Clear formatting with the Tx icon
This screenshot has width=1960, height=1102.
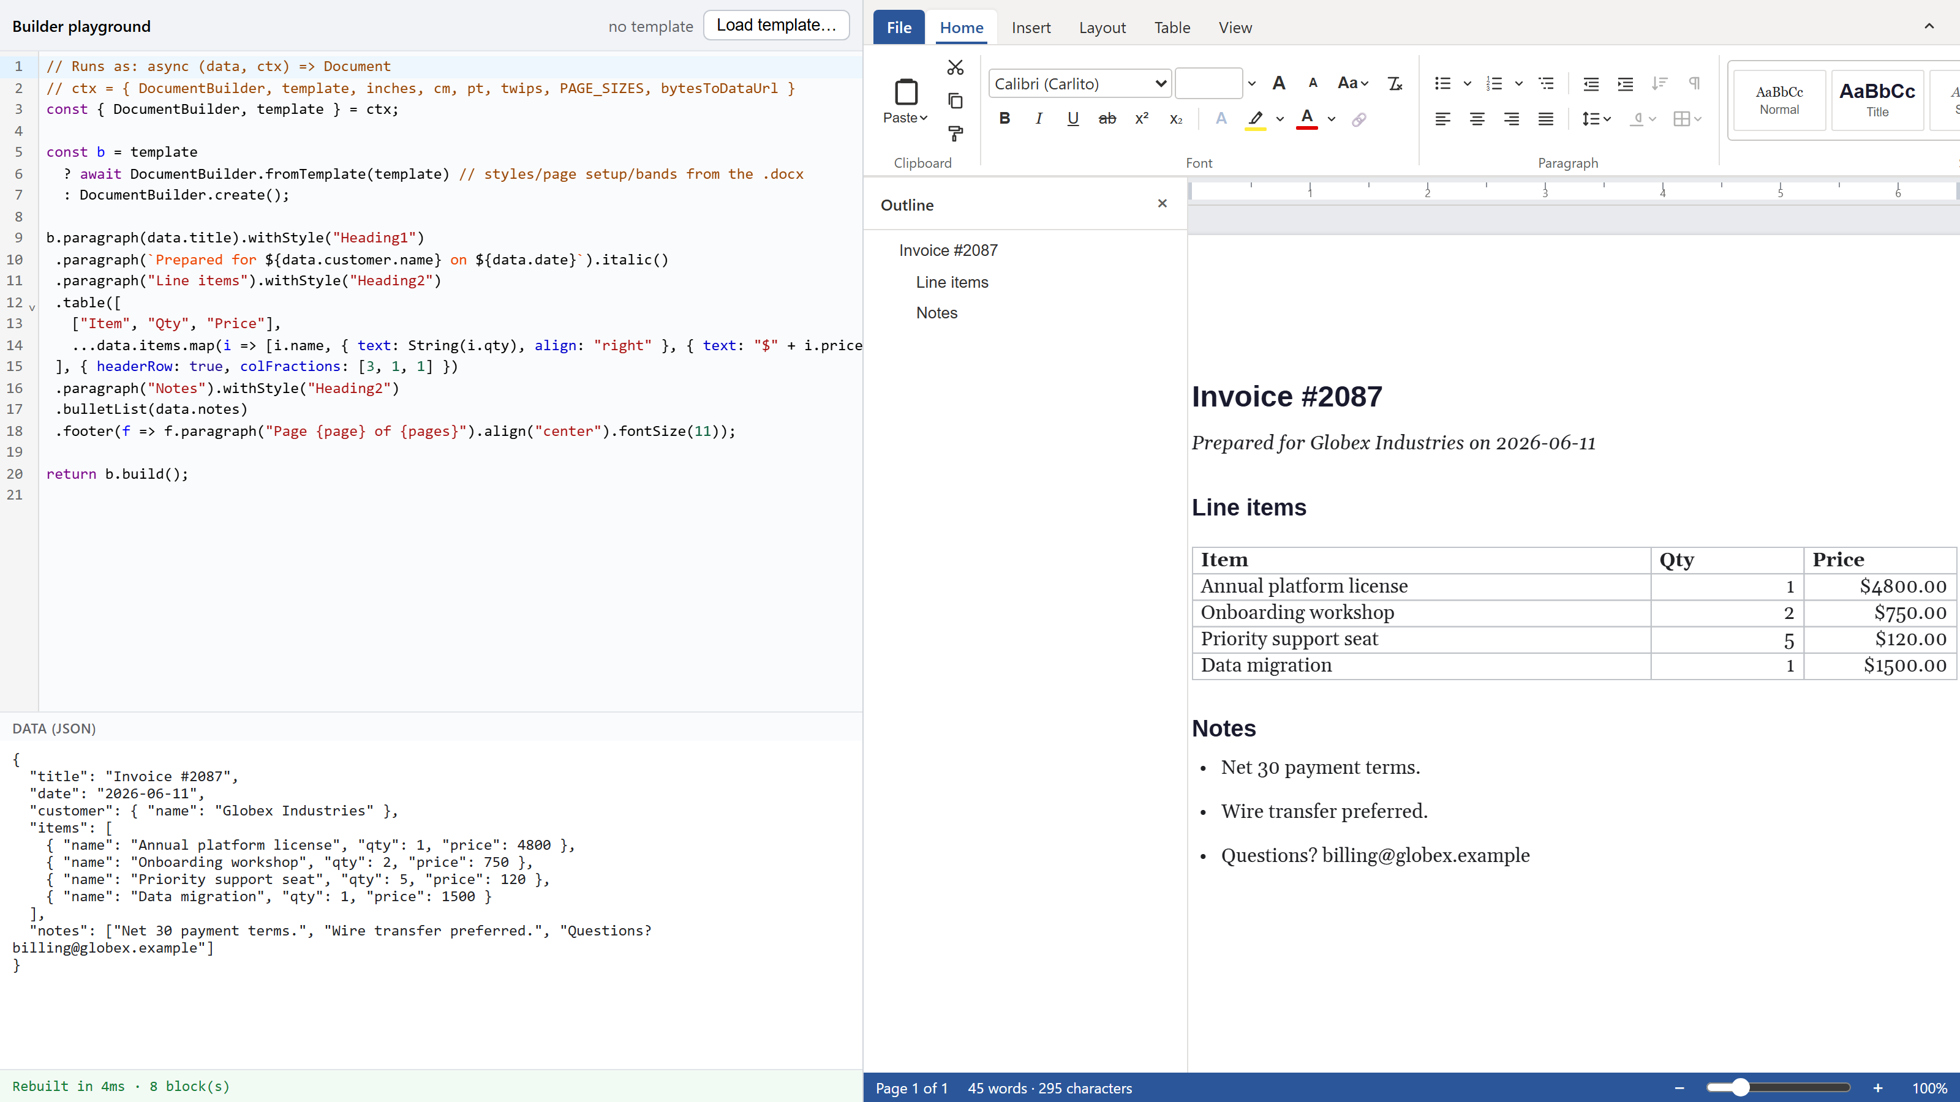point(1395,83)
